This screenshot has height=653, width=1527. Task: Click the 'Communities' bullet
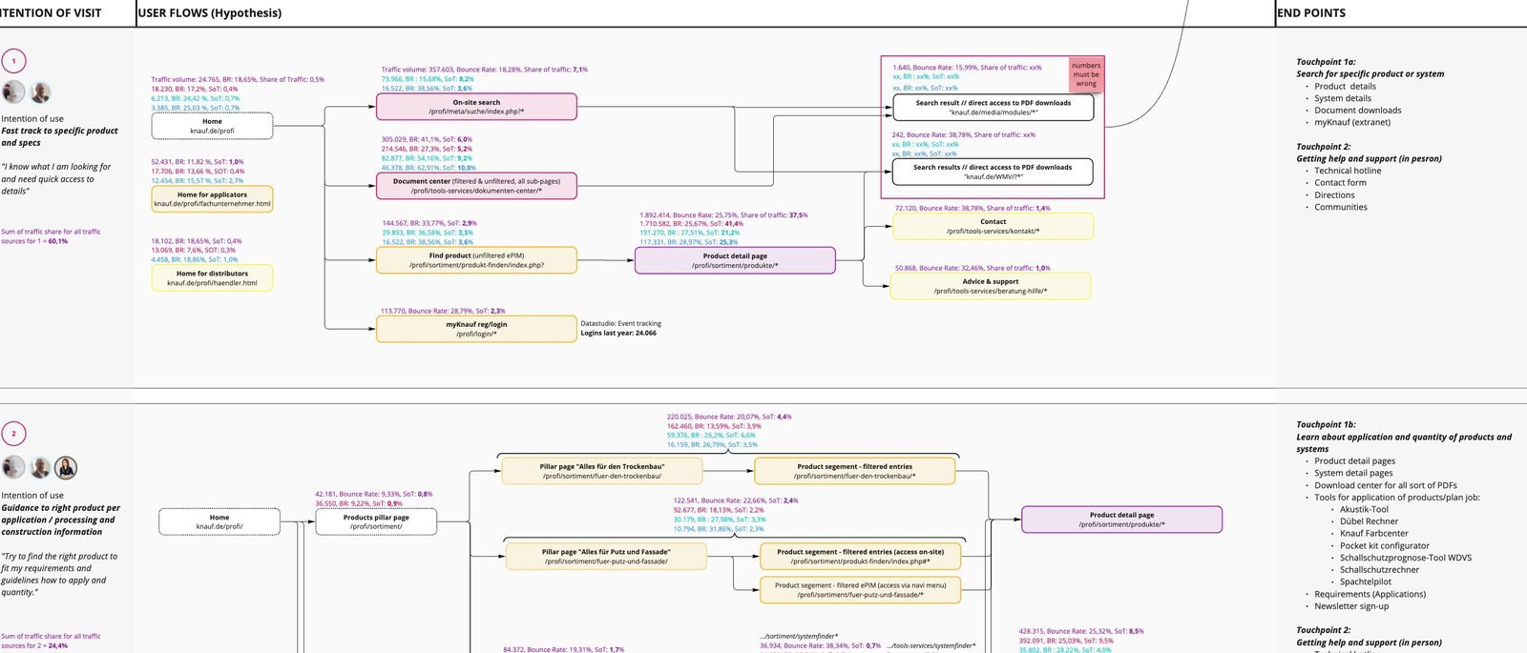(x=1341, y=208)
